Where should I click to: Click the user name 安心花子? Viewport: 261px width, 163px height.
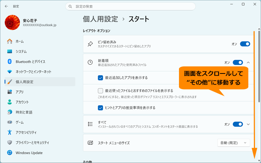pos(30,21)
